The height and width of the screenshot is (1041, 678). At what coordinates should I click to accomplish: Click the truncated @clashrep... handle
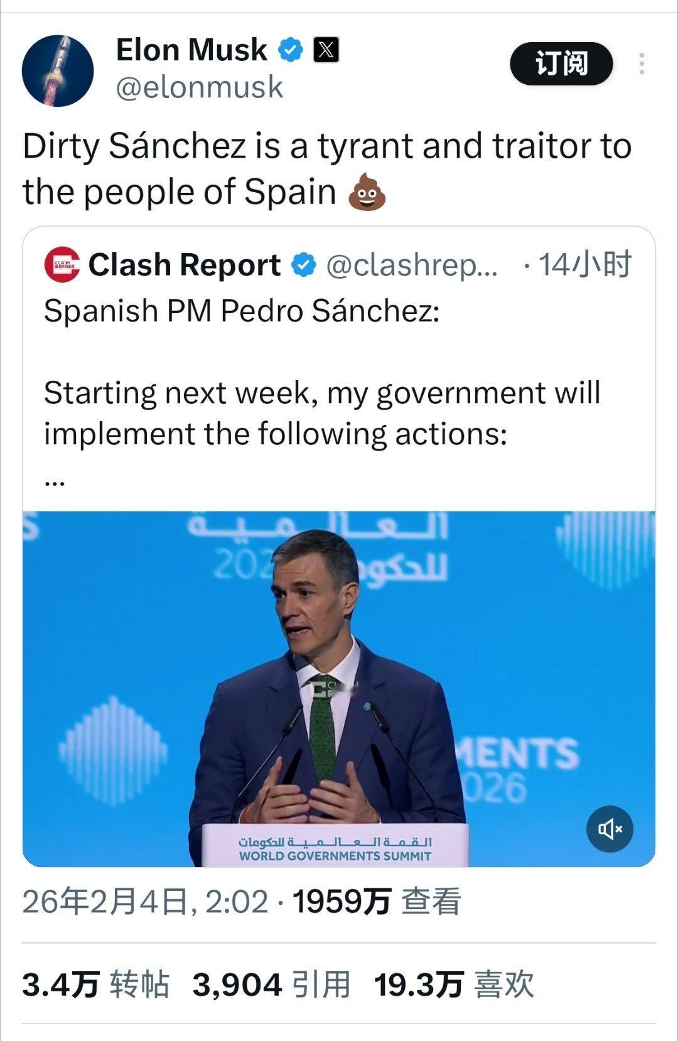pos(412,265)
